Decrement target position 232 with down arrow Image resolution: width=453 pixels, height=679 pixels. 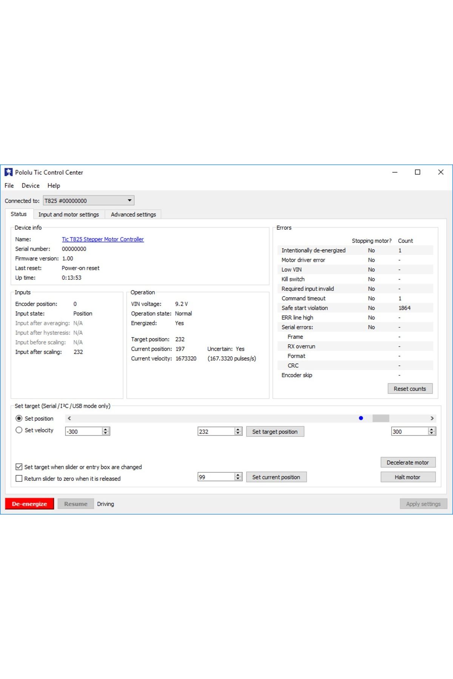(238, 433)
